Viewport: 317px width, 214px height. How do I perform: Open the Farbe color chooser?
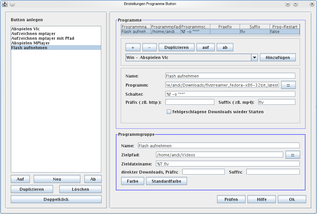point(133,181)
